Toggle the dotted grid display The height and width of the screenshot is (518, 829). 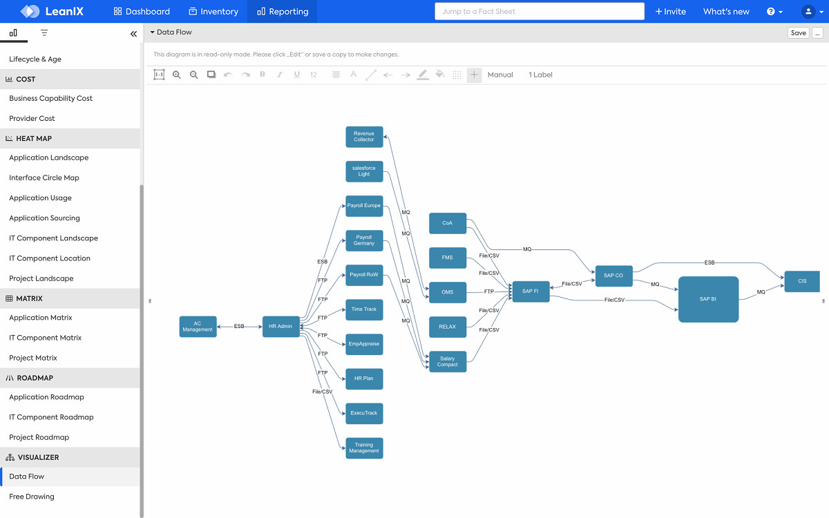[457, 75]
